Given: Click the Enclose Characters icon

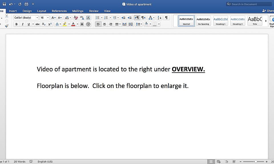Looking at the screenshot, I should click(x=88, y=24).
